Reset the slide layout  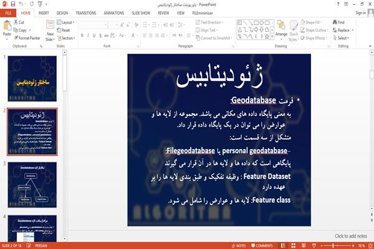64,31
